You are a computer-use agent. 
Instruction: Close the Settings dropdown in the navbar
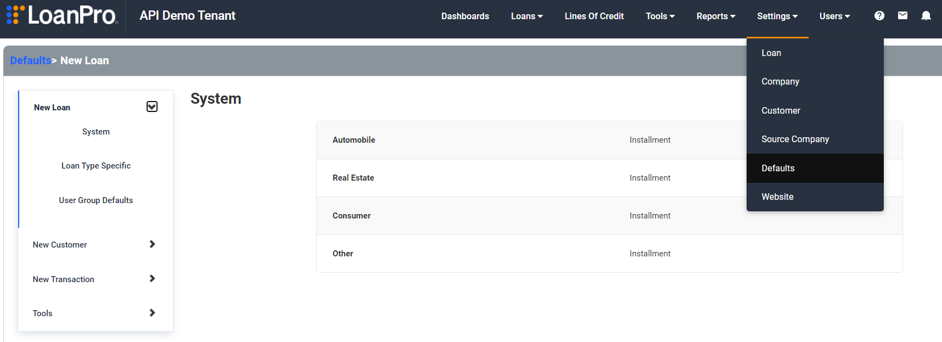[777, 16]
